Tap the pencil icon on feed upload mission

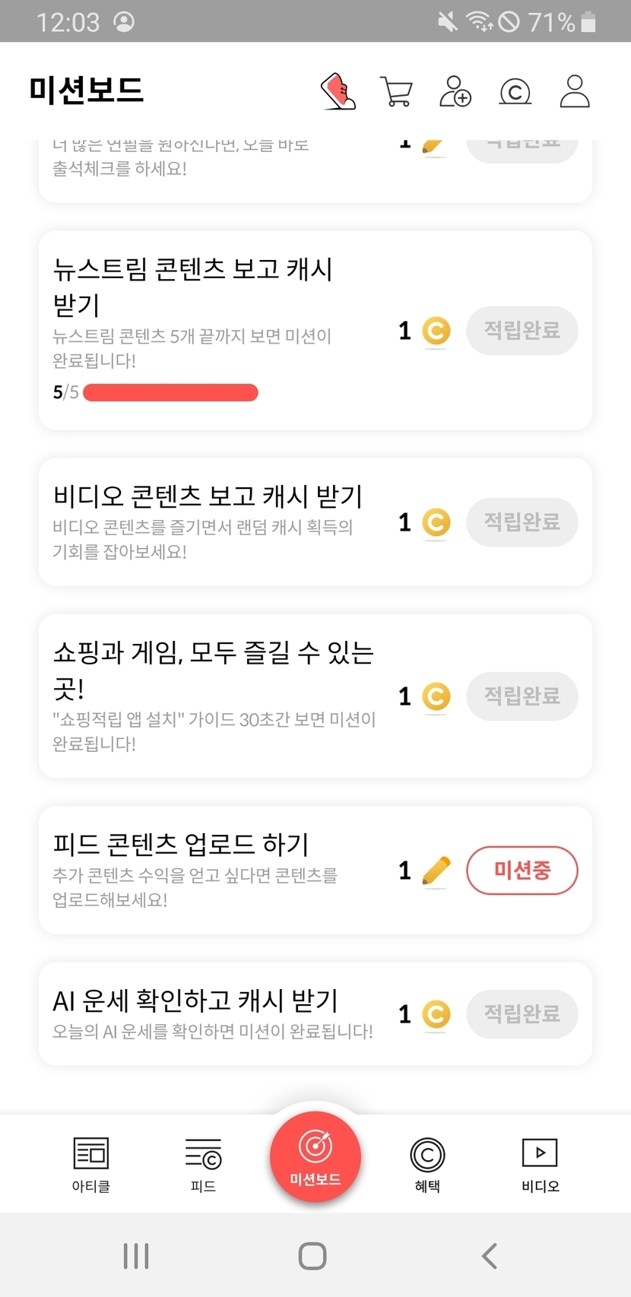pyautogui.click(x=436, y=871)
